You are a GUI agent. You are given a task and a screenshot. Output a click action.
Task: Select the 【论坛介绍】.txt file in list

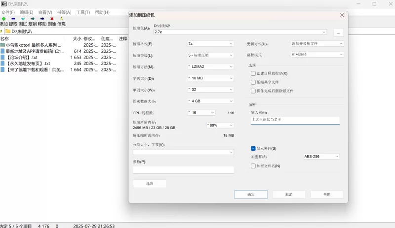coord(21,57)
